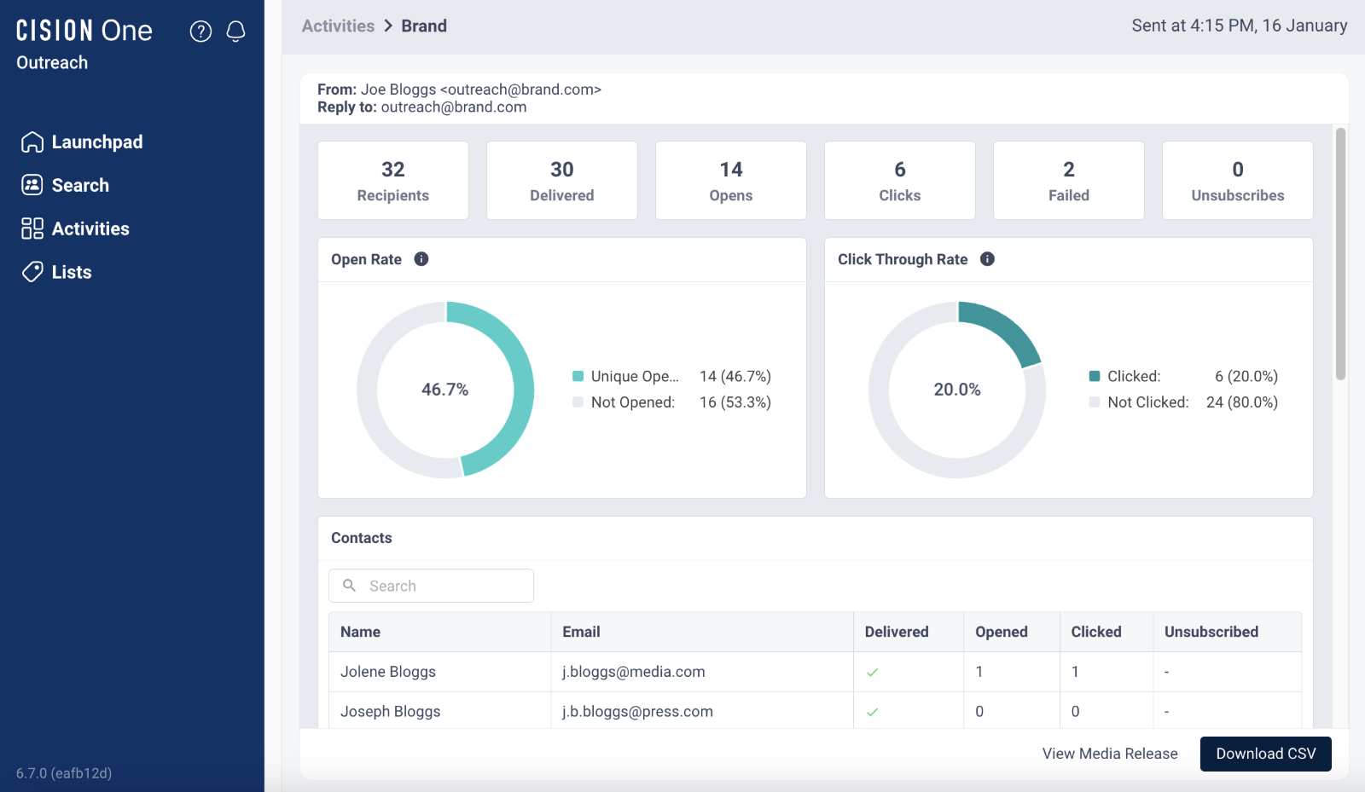Click the delivered checkmark for Joseph Bloggs
The image size is (1365, 792).
(x=873, y=711)
